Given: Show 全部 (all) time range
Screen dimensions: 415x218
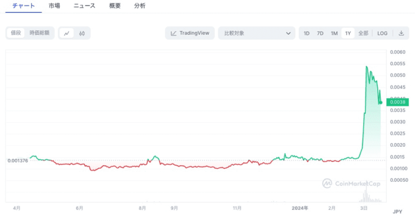Looking at the screenshot, I should point(363,33).
